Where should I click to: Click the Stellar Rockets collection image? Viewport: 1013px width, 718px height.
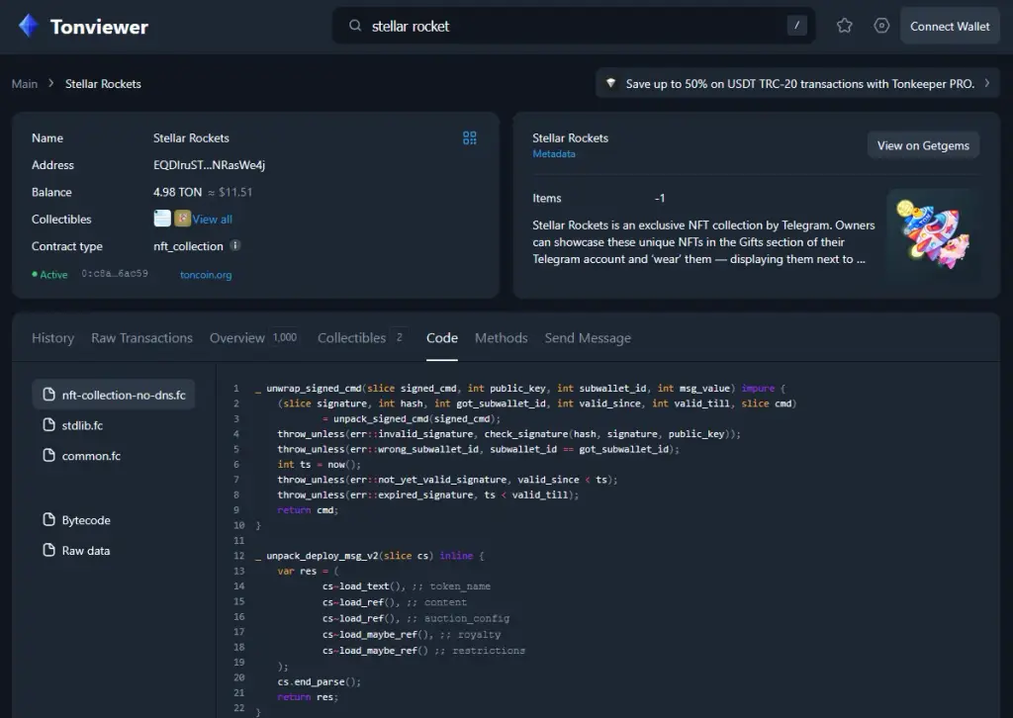point(933,233)
